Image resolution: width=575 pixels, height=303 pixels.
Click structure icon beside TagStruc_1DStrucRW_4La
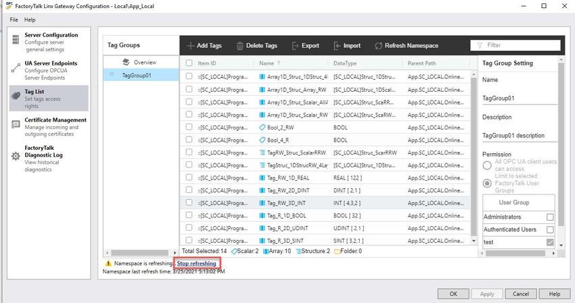pyautogui.click(x=262, y=165)
